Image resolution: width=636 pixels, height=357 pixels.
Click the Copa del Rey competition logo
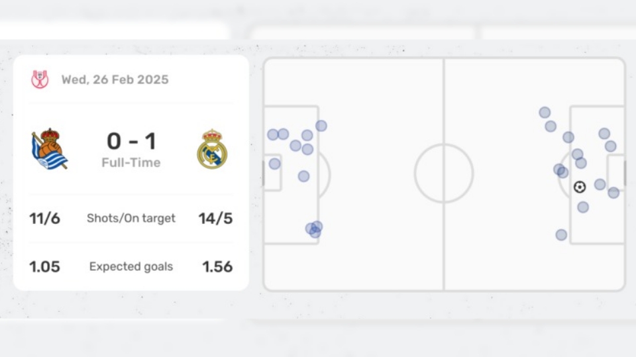pyautogui.click(x=40, y=79)
